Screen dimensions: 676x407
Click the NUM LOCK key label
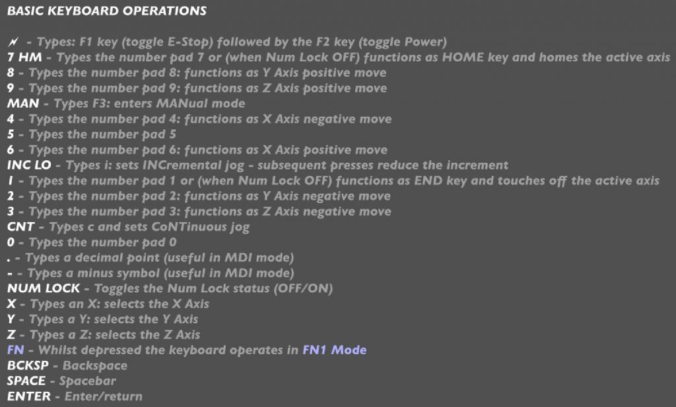point(44,289)
